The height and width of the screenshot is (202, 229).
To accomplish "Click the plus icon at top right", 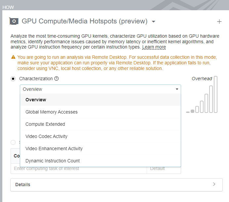I will [x=219, y=22].
